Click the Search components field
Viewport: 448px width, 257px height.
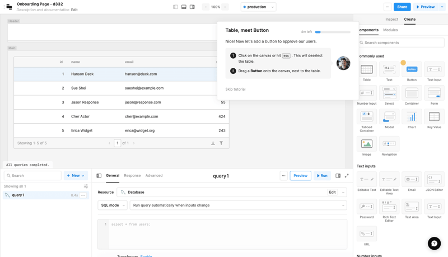402,43
